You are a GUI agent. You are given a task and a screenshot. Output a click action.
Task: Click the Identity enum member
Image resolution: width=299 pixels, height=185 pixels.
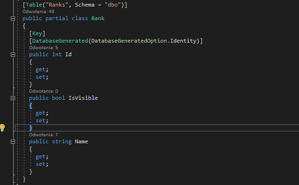point(183,41)
